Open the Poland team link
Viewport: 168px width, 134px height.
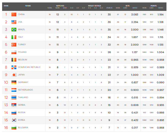22,52
